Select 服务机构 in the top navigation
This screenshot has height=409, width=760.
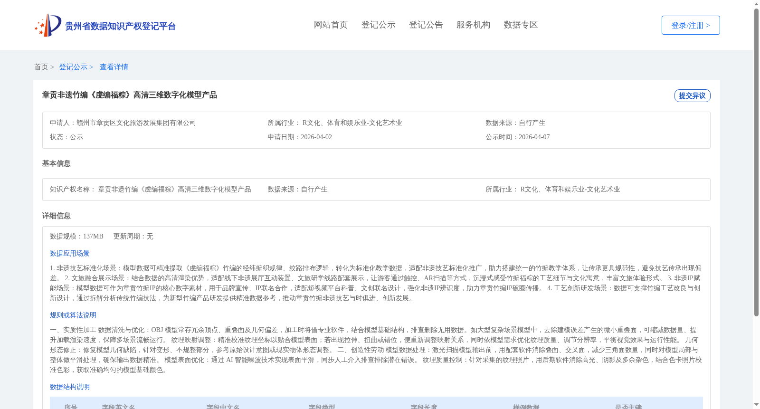[473, 25]
